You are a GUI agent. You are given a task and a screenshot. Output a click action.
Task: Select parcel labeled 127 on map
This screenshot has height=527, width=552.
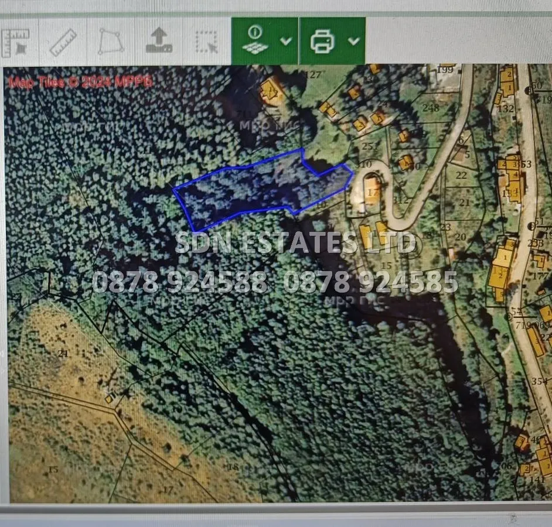(x=314, y=74)
